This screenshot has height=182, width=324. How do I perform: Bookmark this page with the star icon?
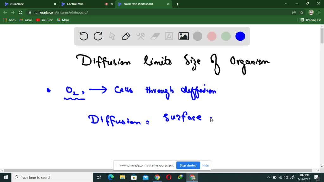click(x=301, y=12)
